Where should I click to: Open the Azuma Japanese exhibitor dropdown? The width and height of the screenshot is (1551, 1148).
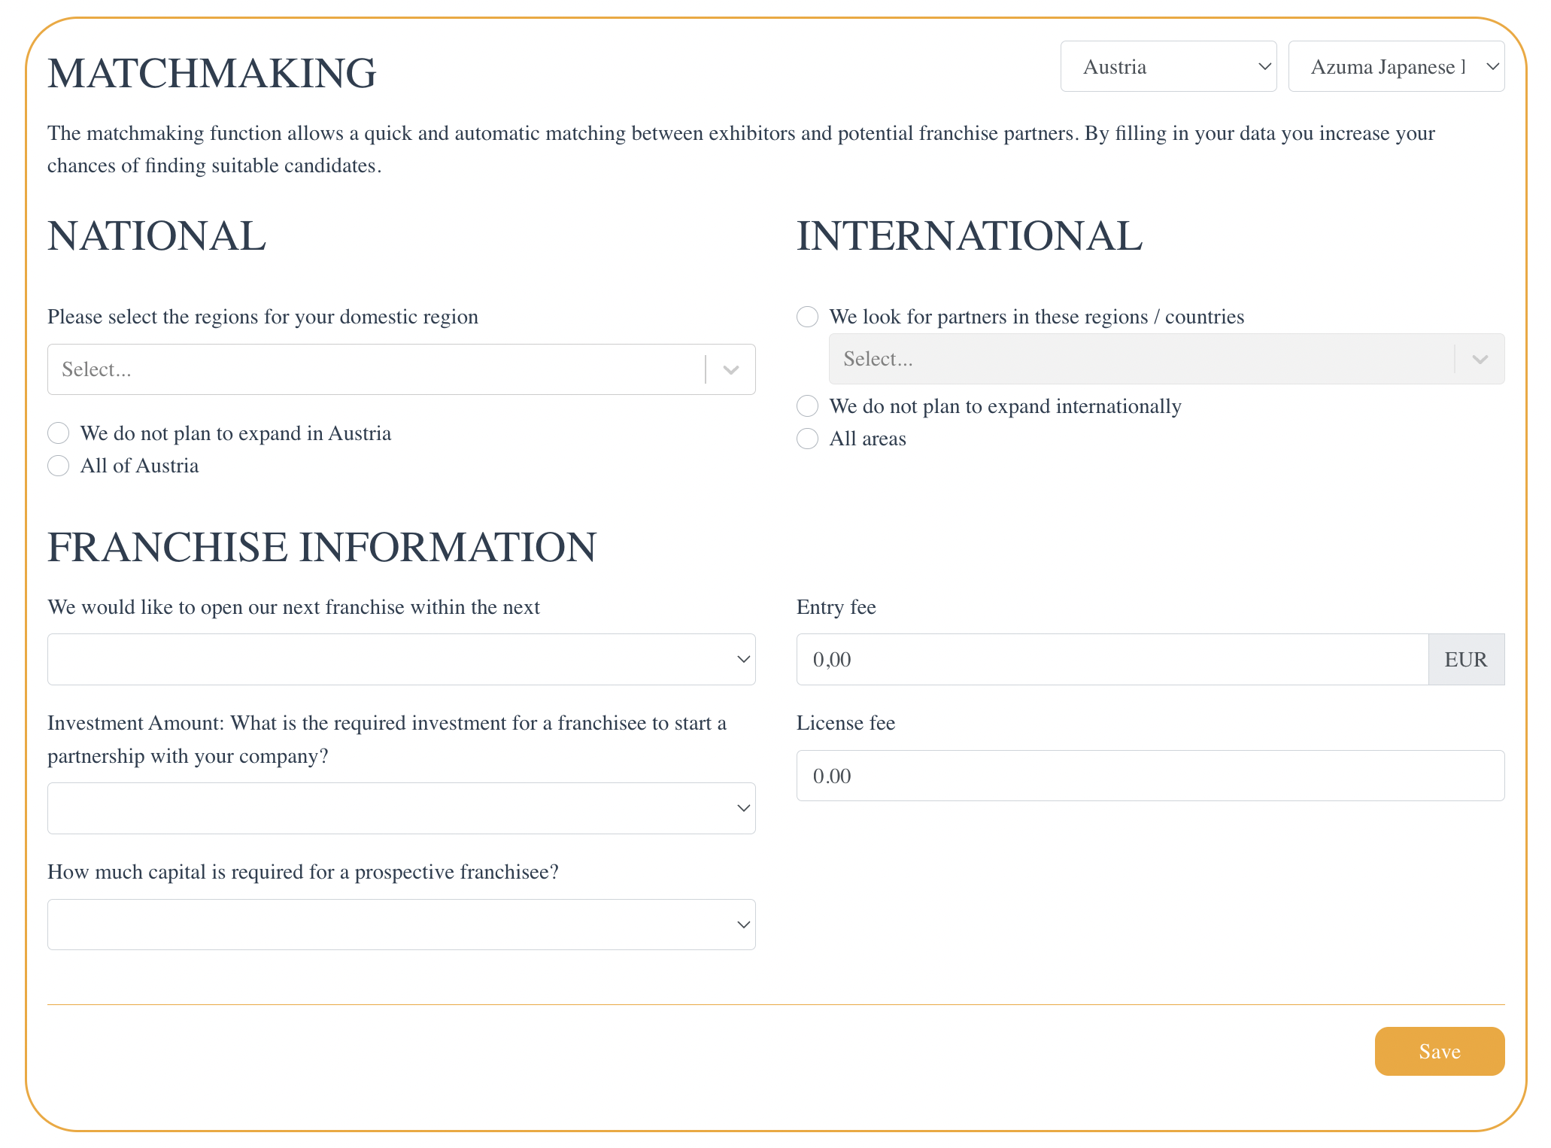[x=1396, y=67]
